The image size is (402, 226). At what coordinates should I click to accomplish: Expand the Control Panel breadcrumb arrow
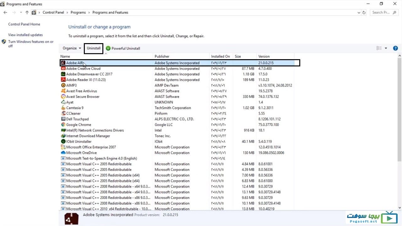67,13
